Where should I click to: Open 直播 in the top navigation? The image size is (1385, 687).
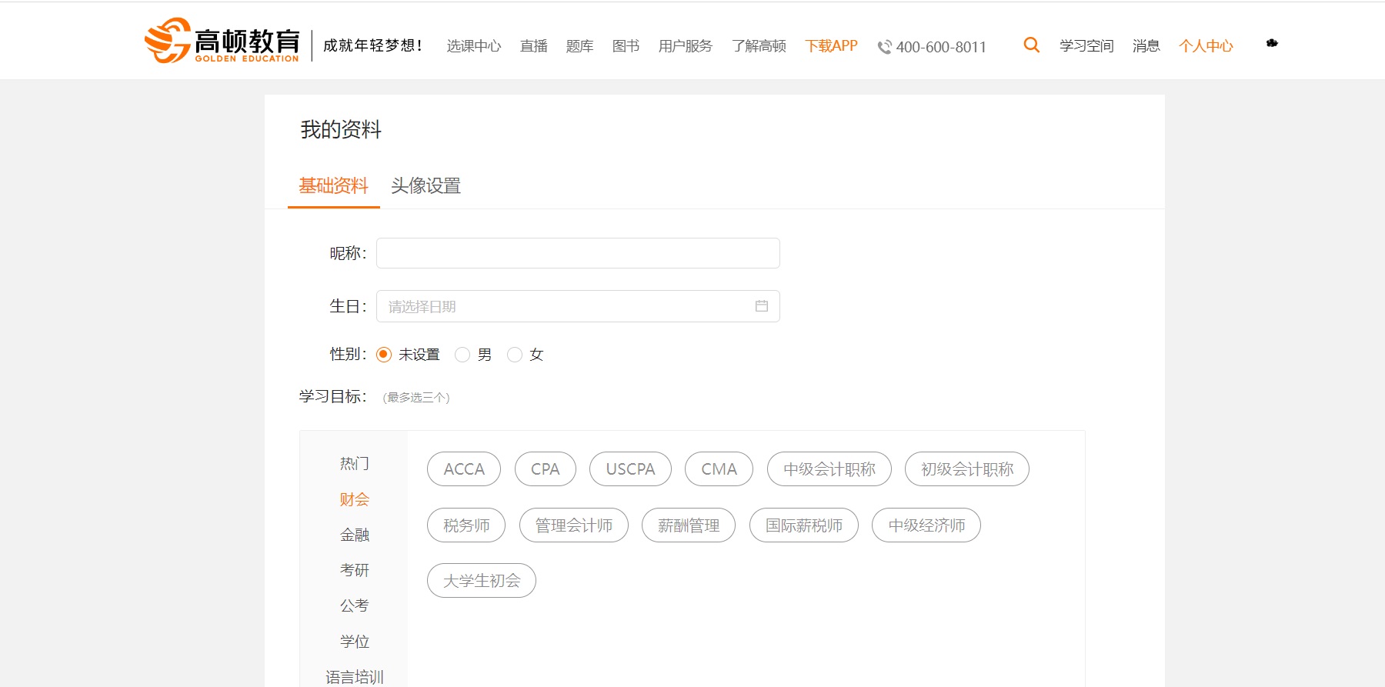(534, 46)
